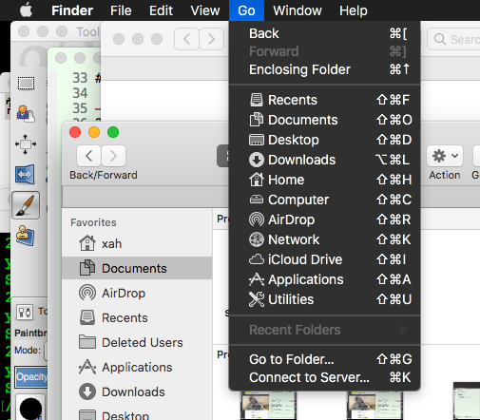Select Downloads in the Go menu

pos(324,160)
